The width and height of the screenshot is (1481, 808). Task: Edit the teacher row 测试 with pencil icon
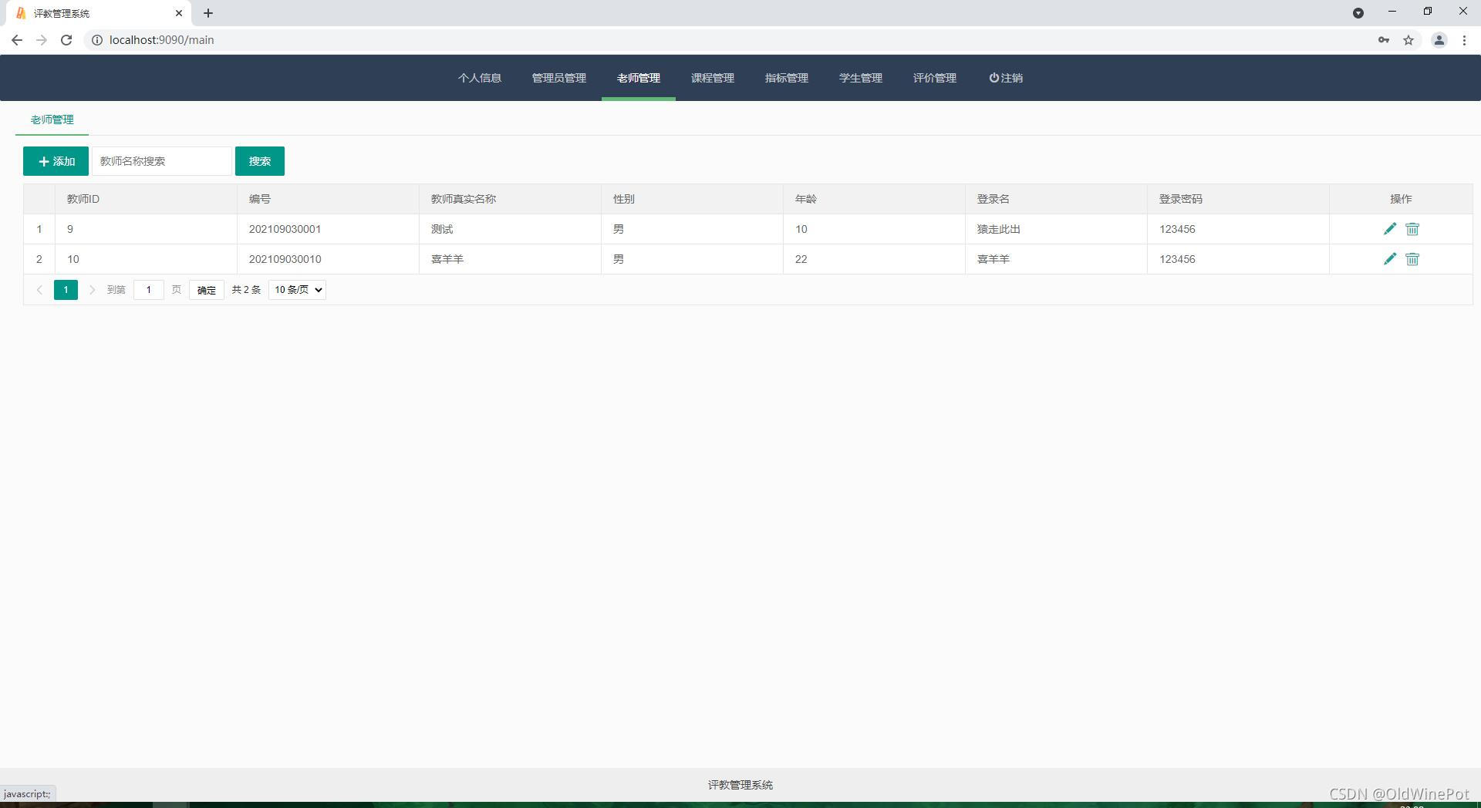(x=1389, y=229)
